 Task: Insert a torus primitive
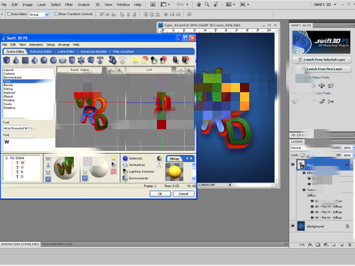(x=62, y=60)
